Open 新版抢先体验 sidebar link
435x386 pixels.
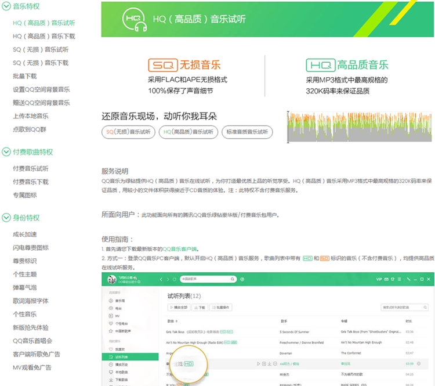tap(31, 328)
